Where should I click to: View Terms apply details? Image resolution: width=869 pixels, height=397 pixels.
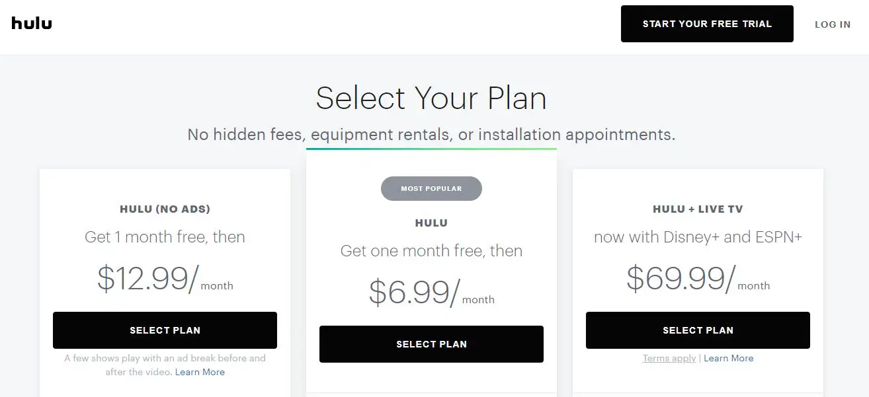(669, 357)
